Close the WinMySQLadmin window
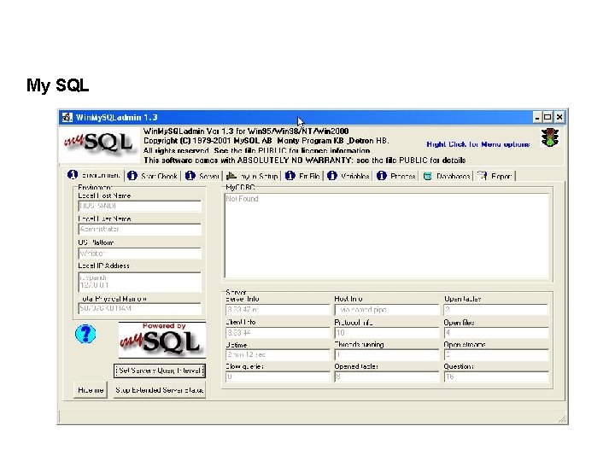This screenshot has width=615, height=461. (559, 117)
